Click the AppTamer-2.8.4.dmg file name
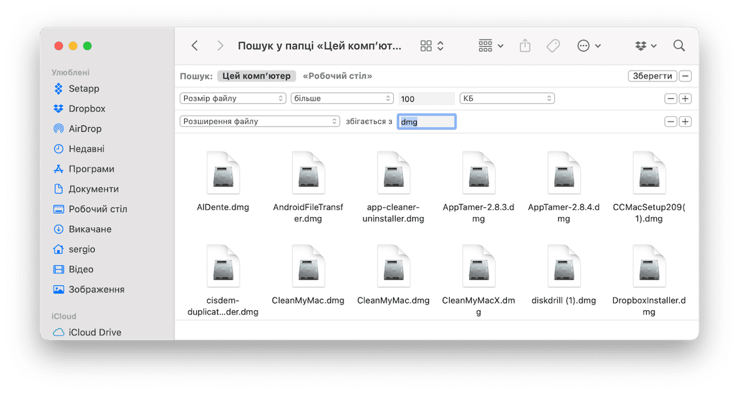 [x=563, y=213]
